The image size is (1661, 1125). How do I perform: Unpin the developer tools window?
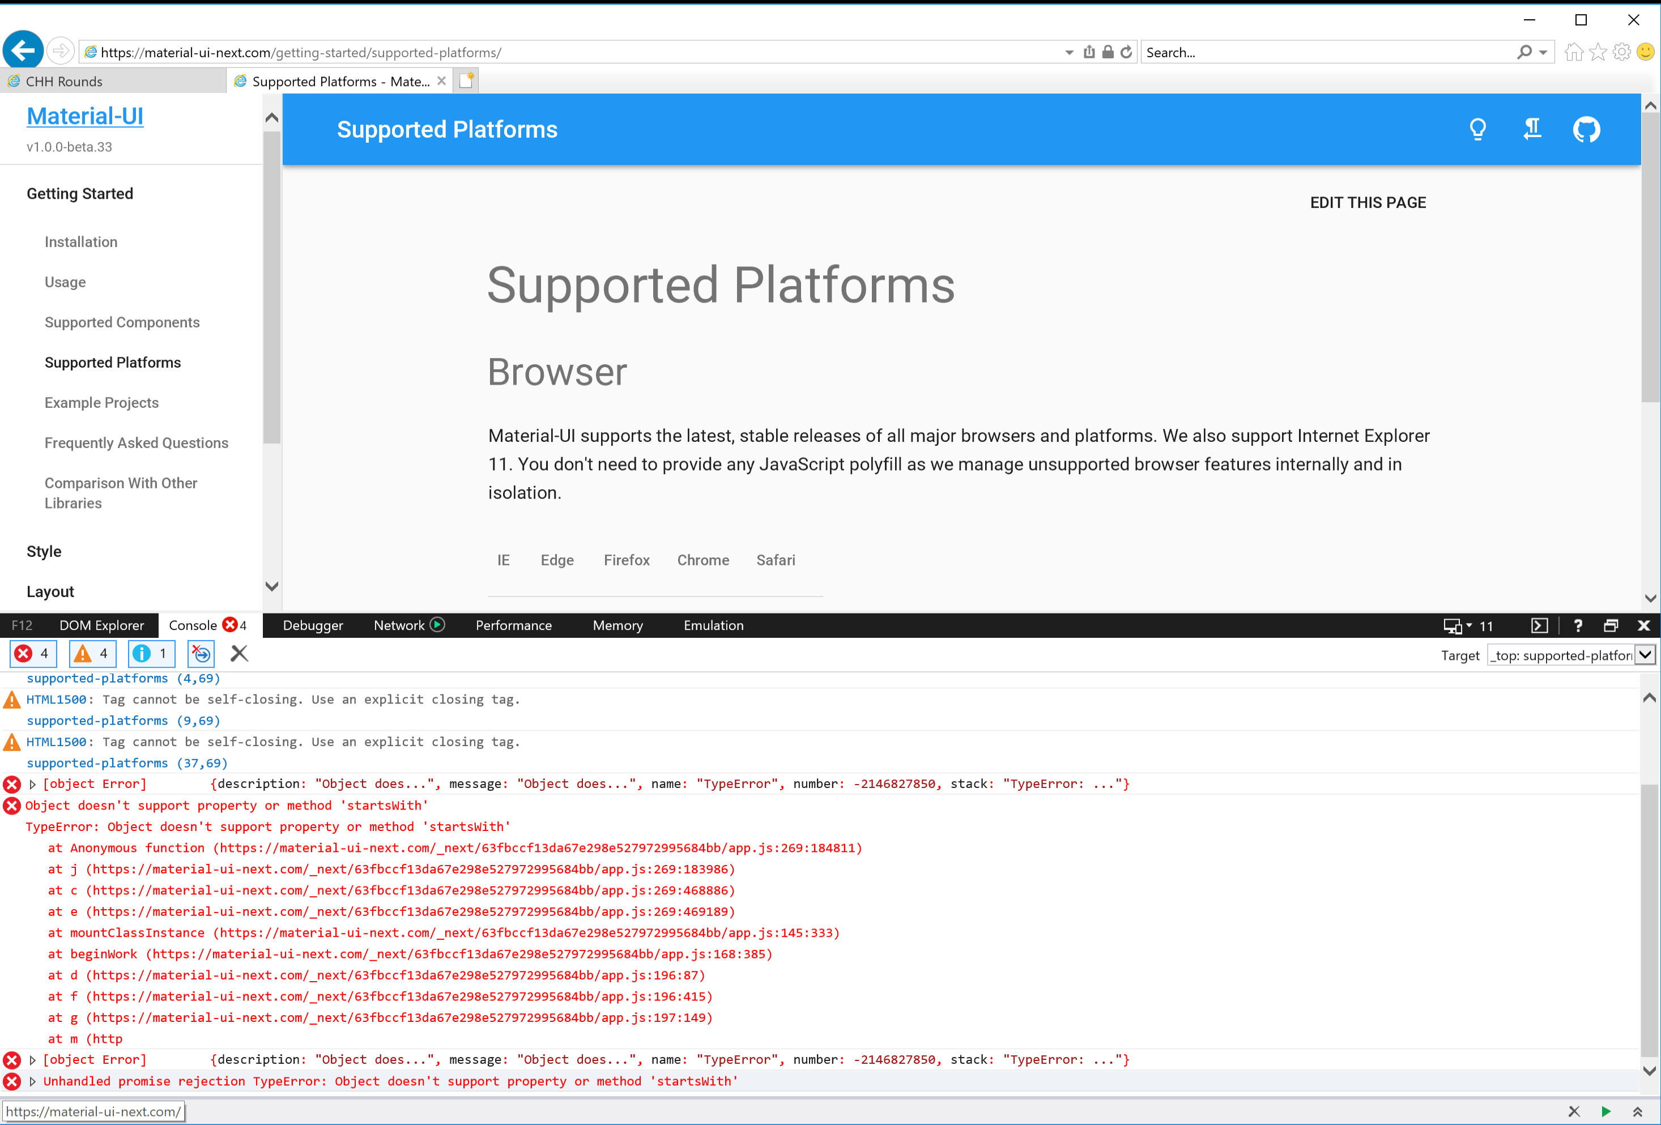pos(1611,625)
